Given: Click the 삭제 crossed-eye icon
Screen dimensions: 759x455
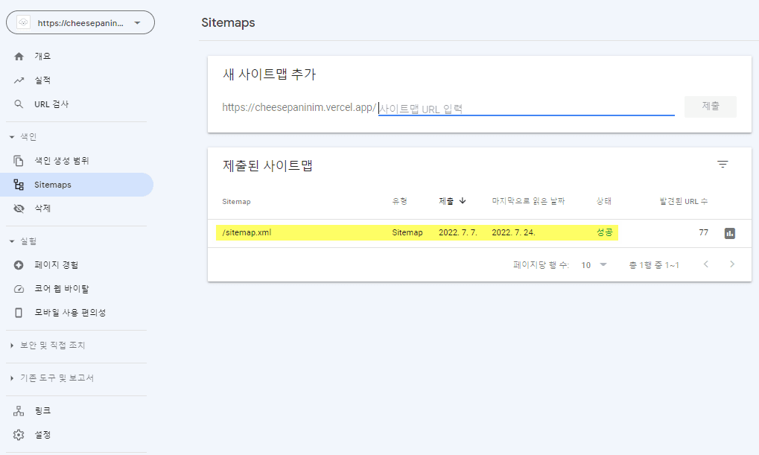Looking at the screenshot, I should [19, 209].
